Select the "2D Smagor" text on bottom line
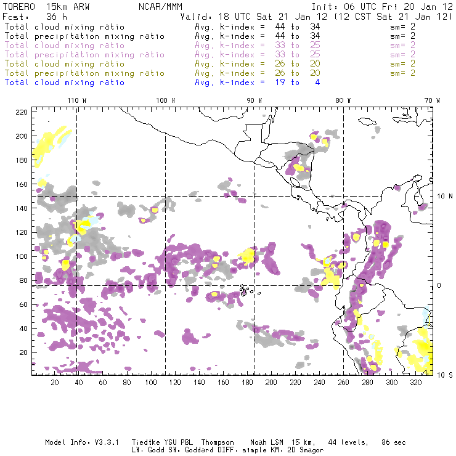 [306, 450]
